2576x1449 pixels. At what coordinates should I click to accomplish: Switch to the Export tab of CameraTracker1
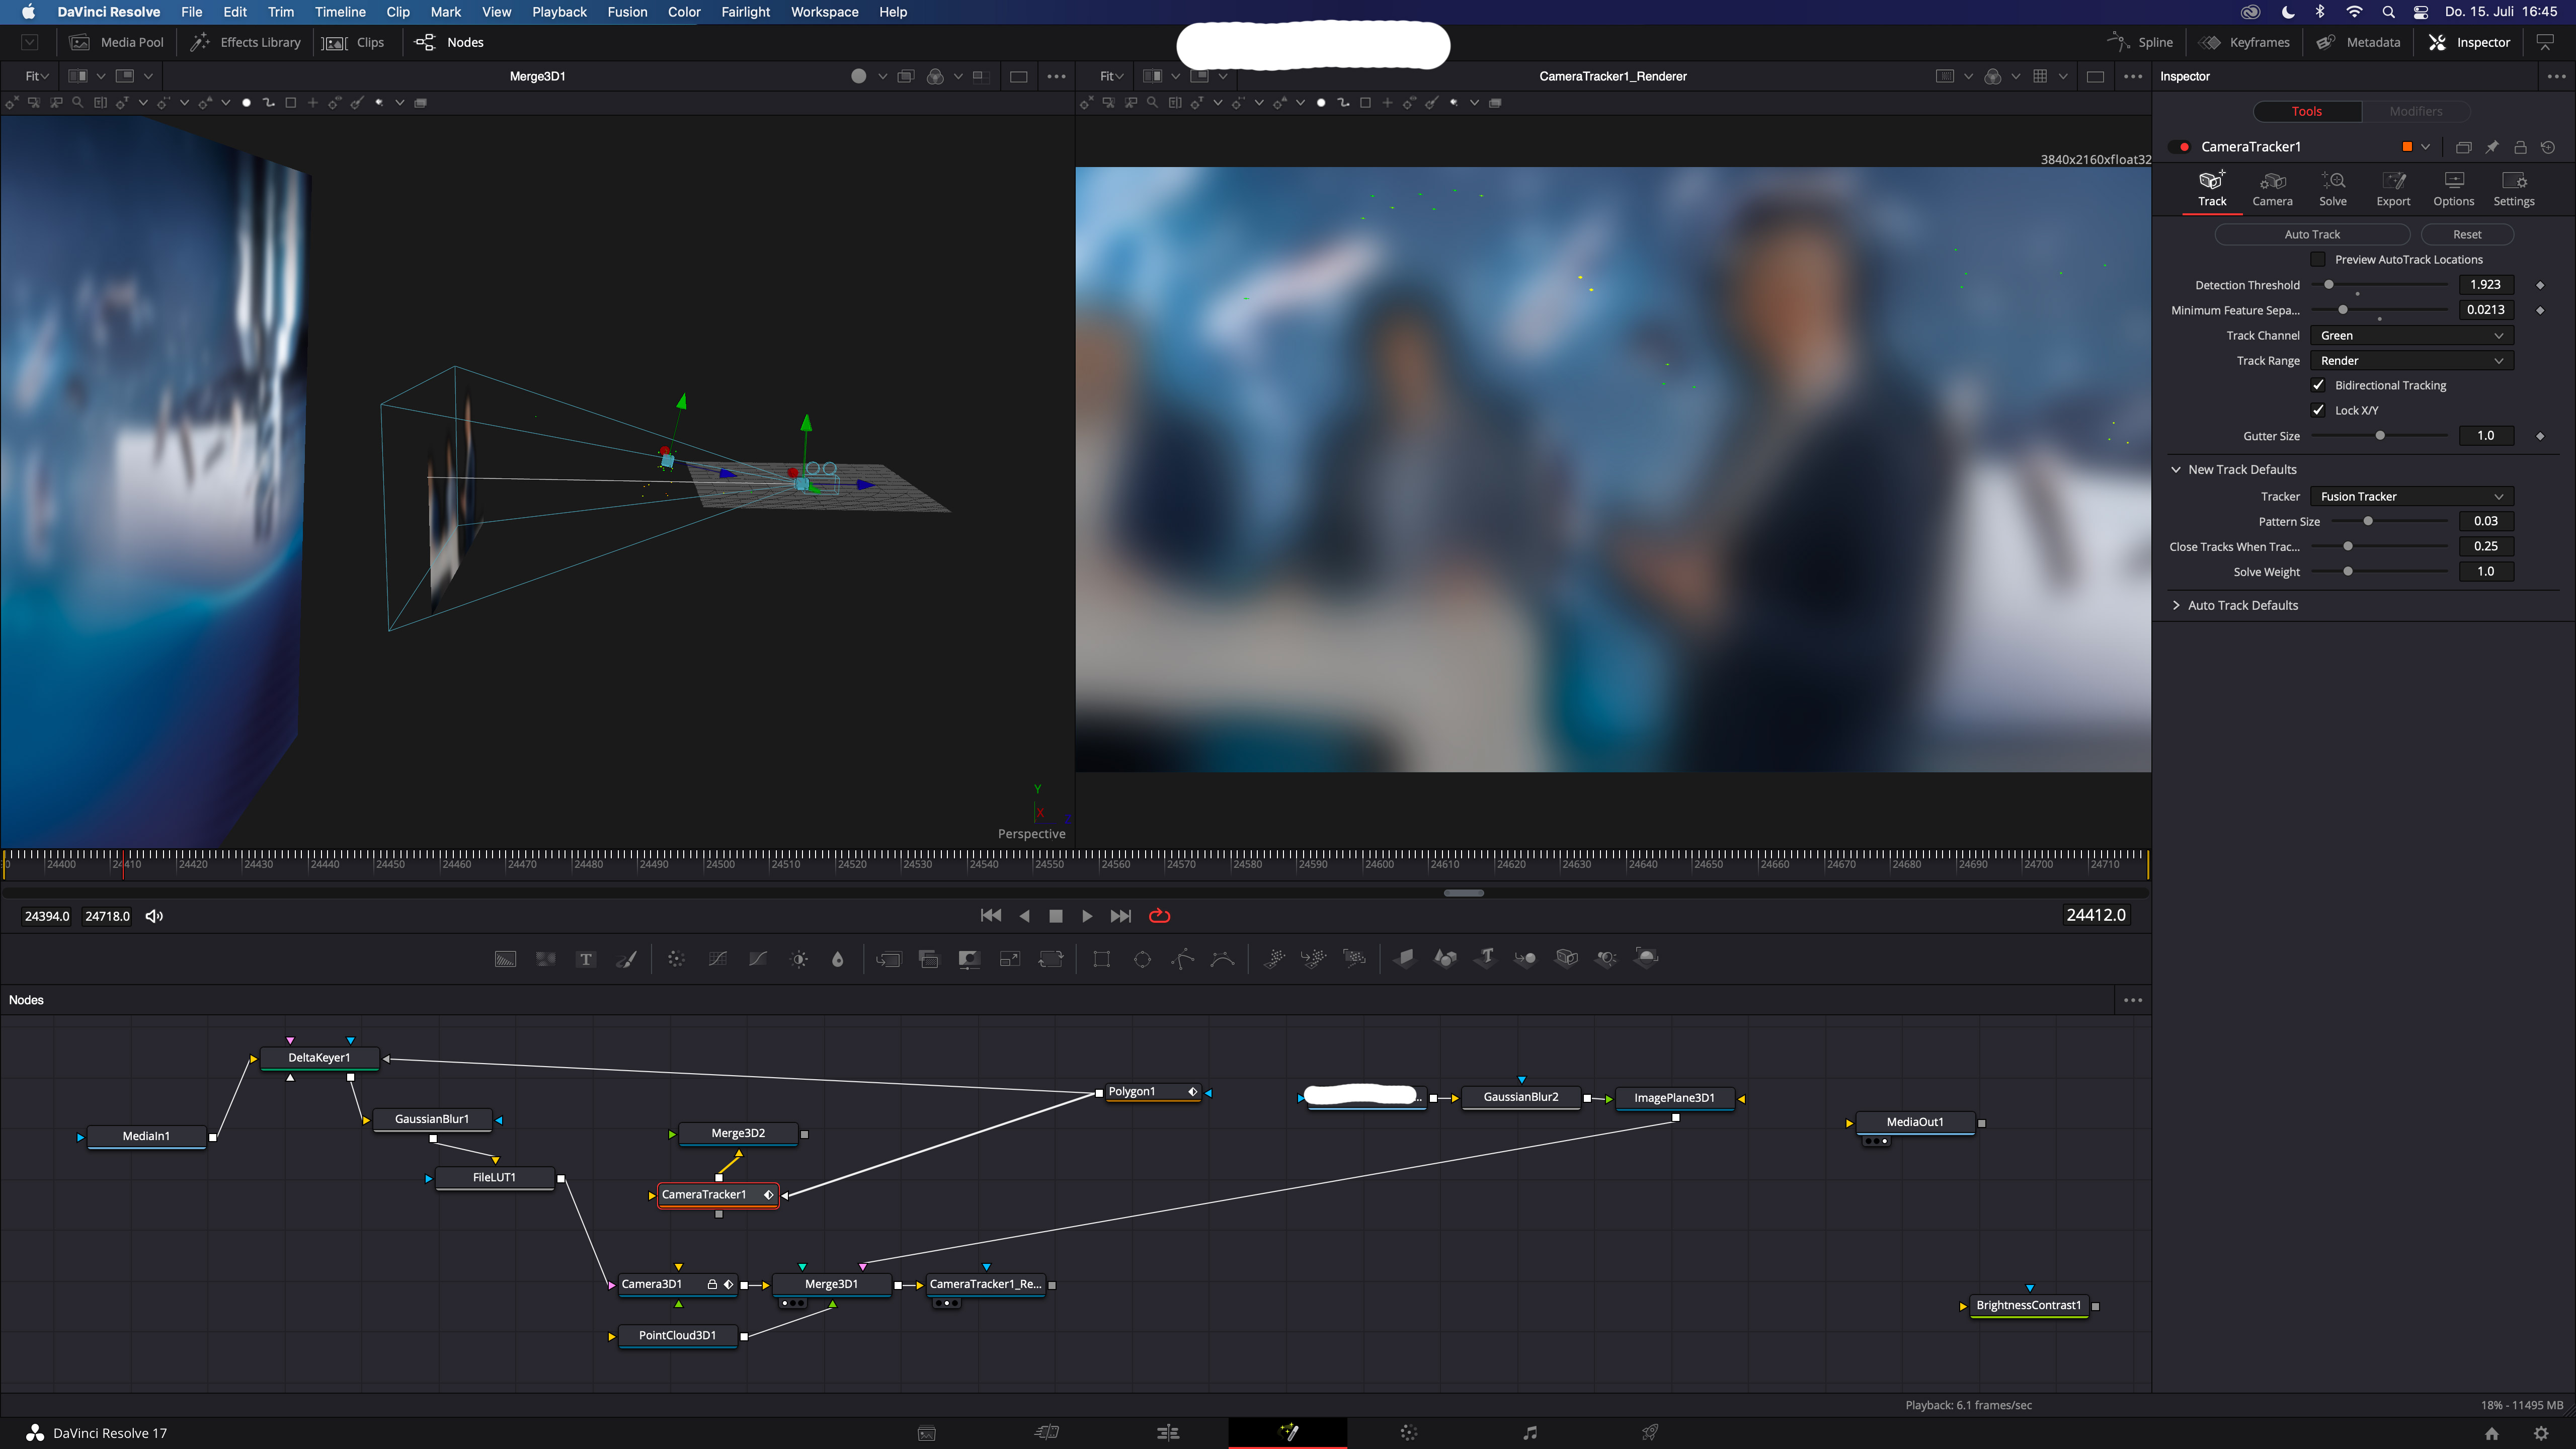coord(2393,189)
